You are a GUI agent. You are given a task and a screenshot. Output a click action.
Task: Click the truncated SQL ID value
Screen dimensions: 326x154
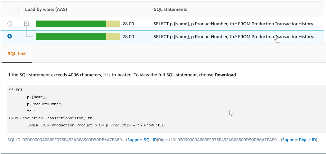click(x=73, y=140)
